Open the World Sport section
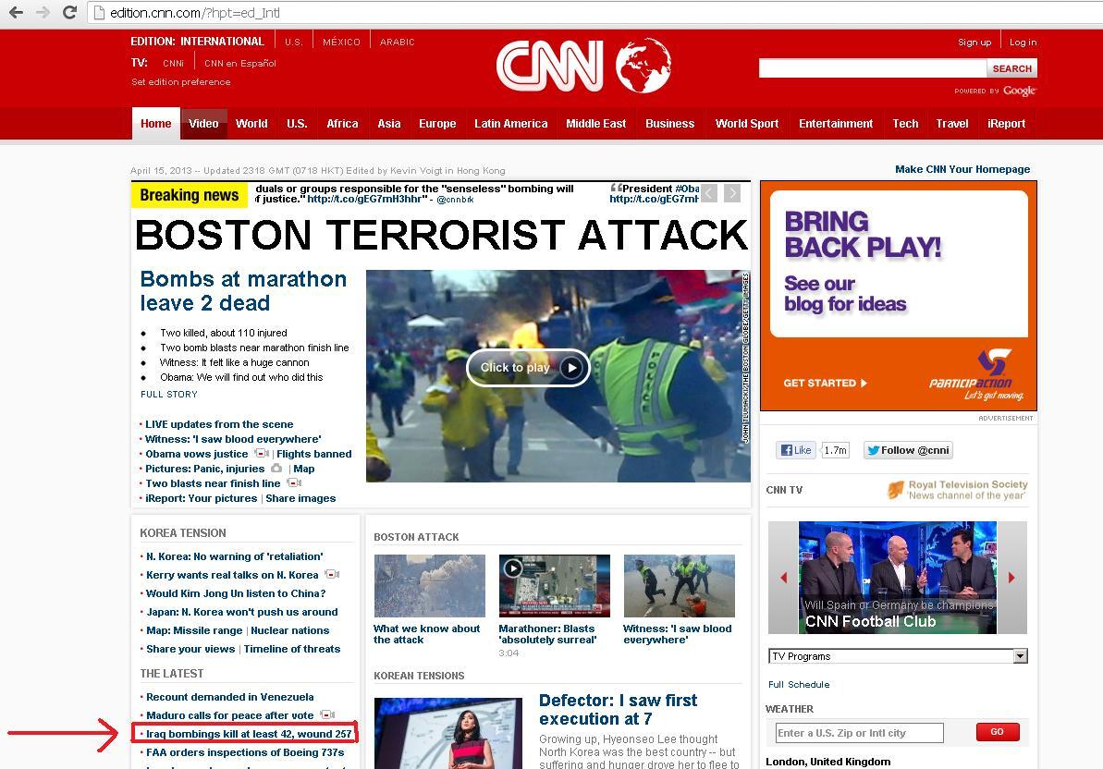Screen dimensions: 1103x769 tap(747, 124)
